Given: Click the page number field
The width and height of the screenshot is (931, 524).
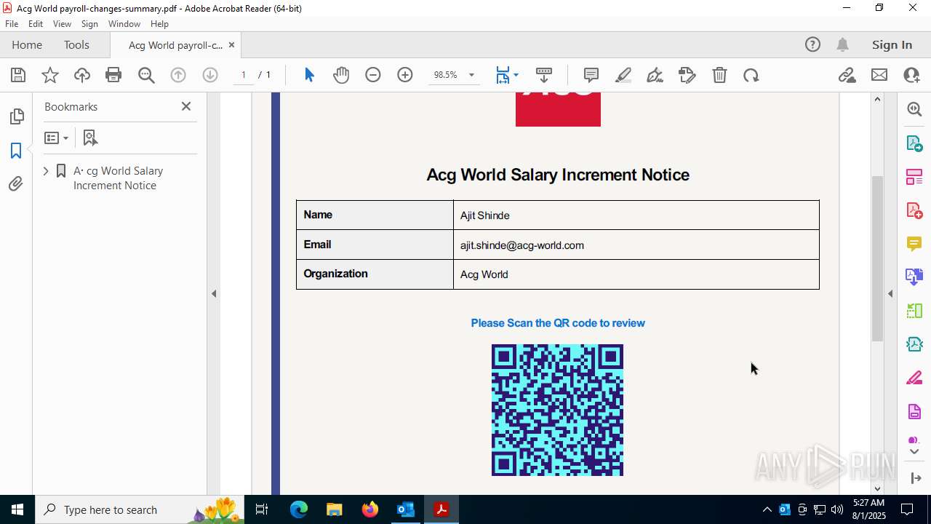Looking at the screenshot, I should 244,75.
